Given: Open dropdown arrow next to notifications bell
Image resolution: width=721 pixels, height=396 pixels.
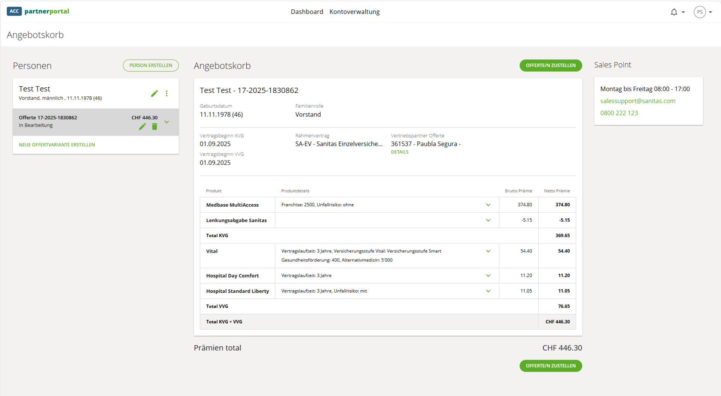Looking at the screenshot, I should coord(683,12).
